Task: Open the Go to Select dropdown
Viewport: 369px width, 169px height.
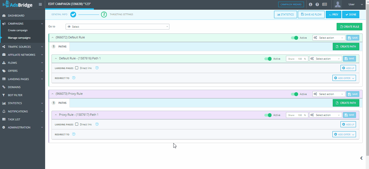Action: click(117, 27)
